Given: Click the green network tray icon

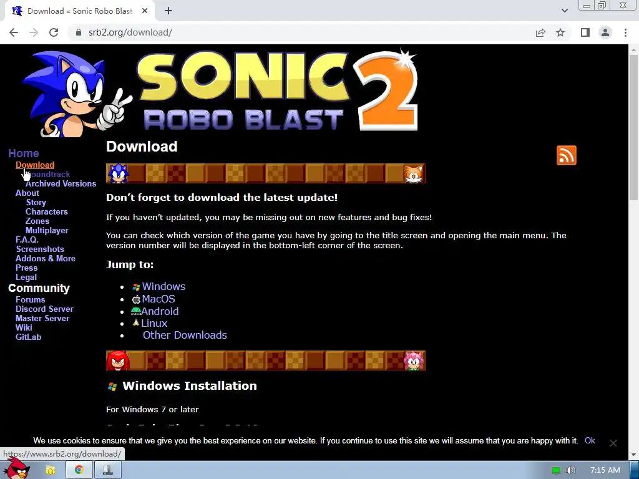Looking at the screenshot, I should click(x=556, y=470).
